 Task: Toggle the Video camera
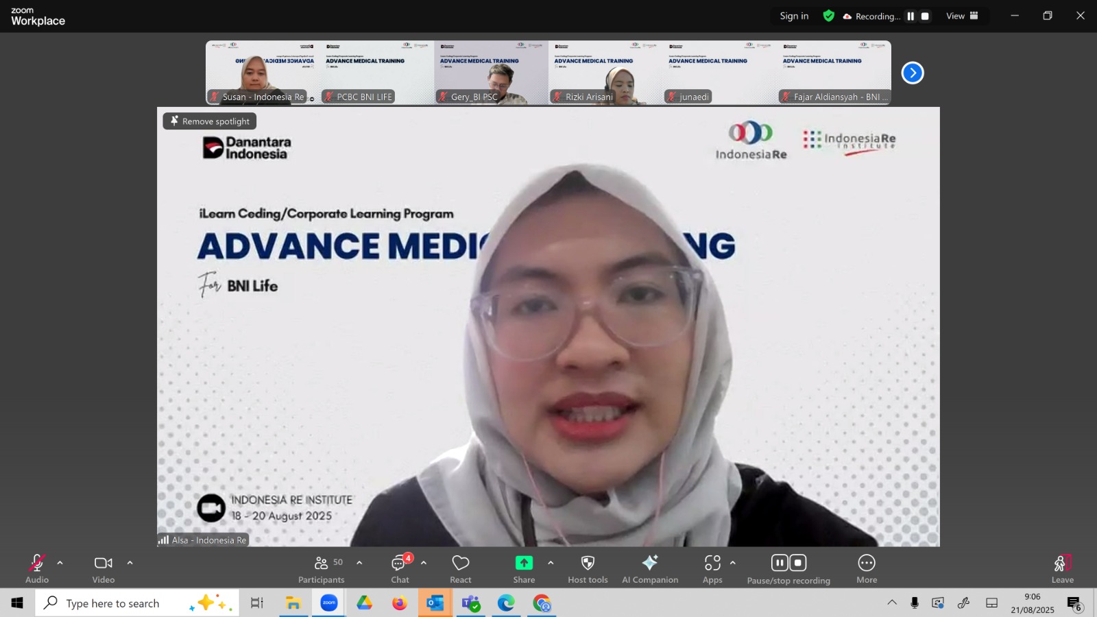click(104, 568)
